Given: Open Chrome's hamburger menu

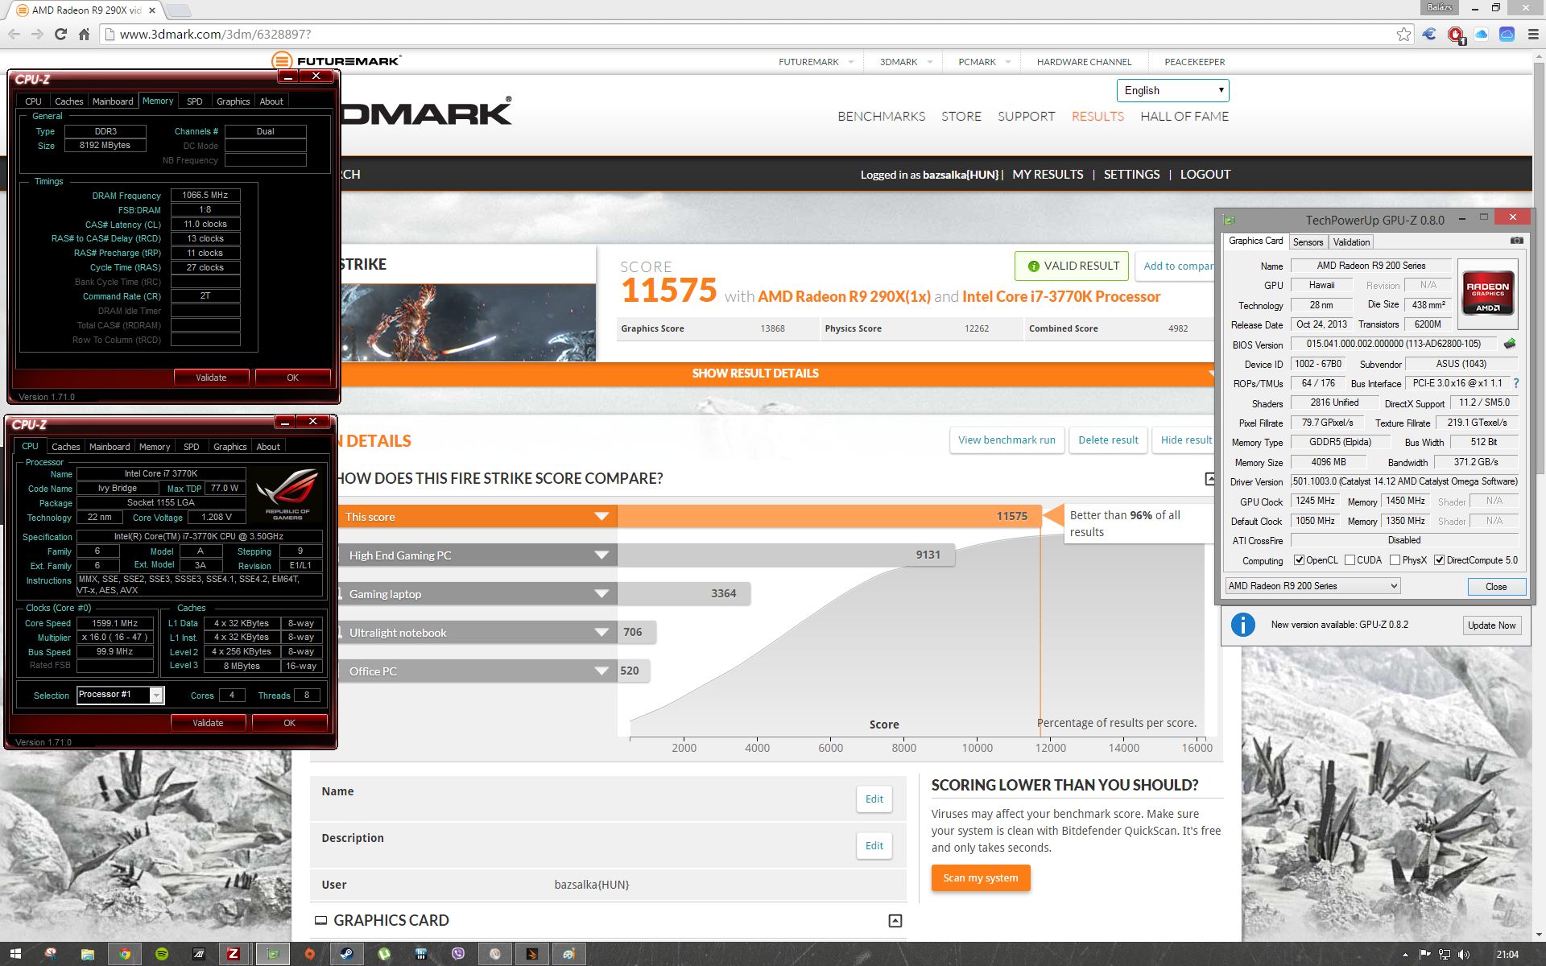Looking at the screenshot, I should pos(1532,34).
